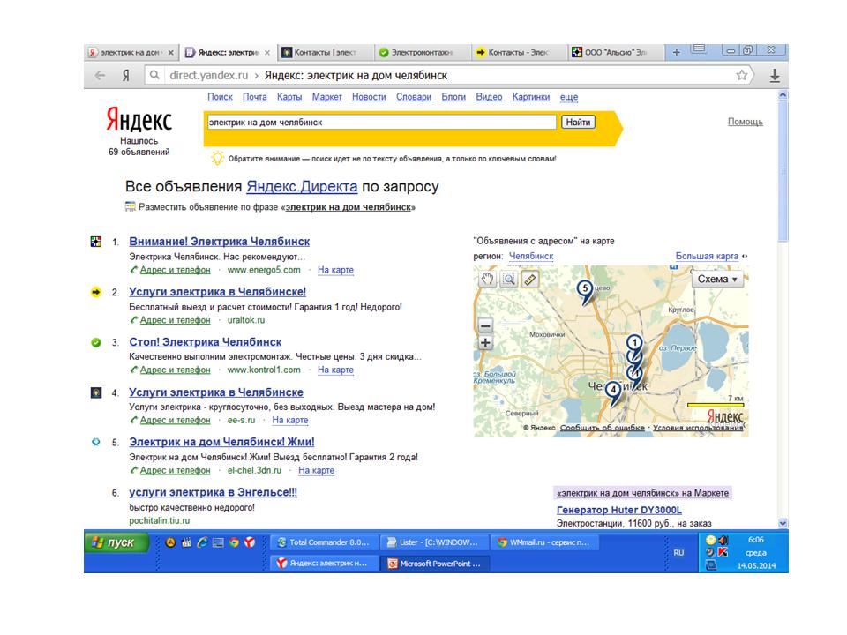847x635 pixels.
Task: Open 'Адрес и телефон' for uraltok.ru ad
Action: 175,320
